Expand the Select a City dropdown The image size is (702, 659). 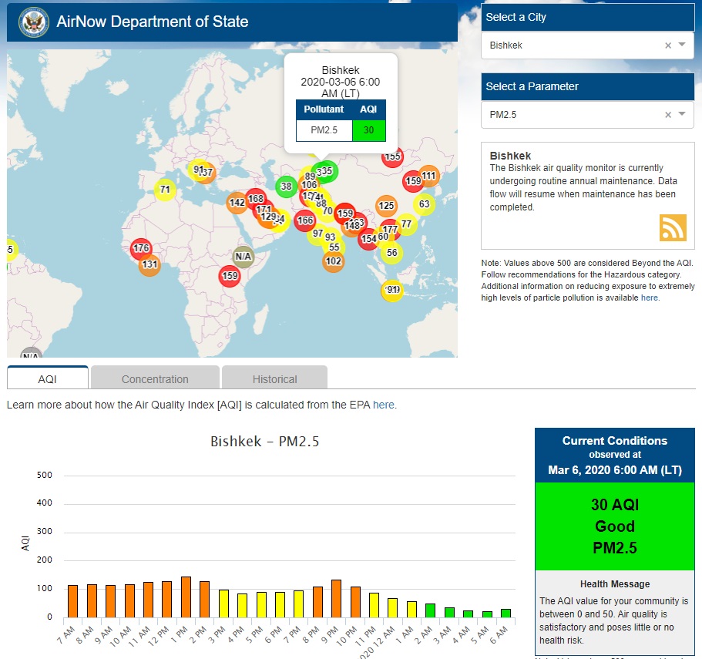pyautogui.click(x=682, y=45)
